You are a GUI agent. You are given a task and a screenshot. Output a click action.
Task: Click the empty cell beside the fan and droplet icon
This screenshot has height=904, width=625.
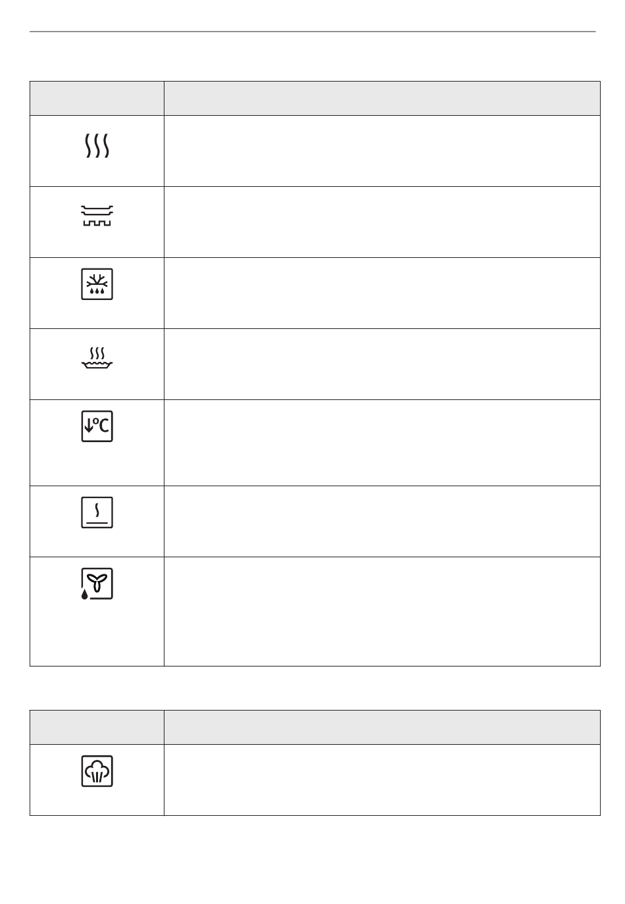point(382,612)
